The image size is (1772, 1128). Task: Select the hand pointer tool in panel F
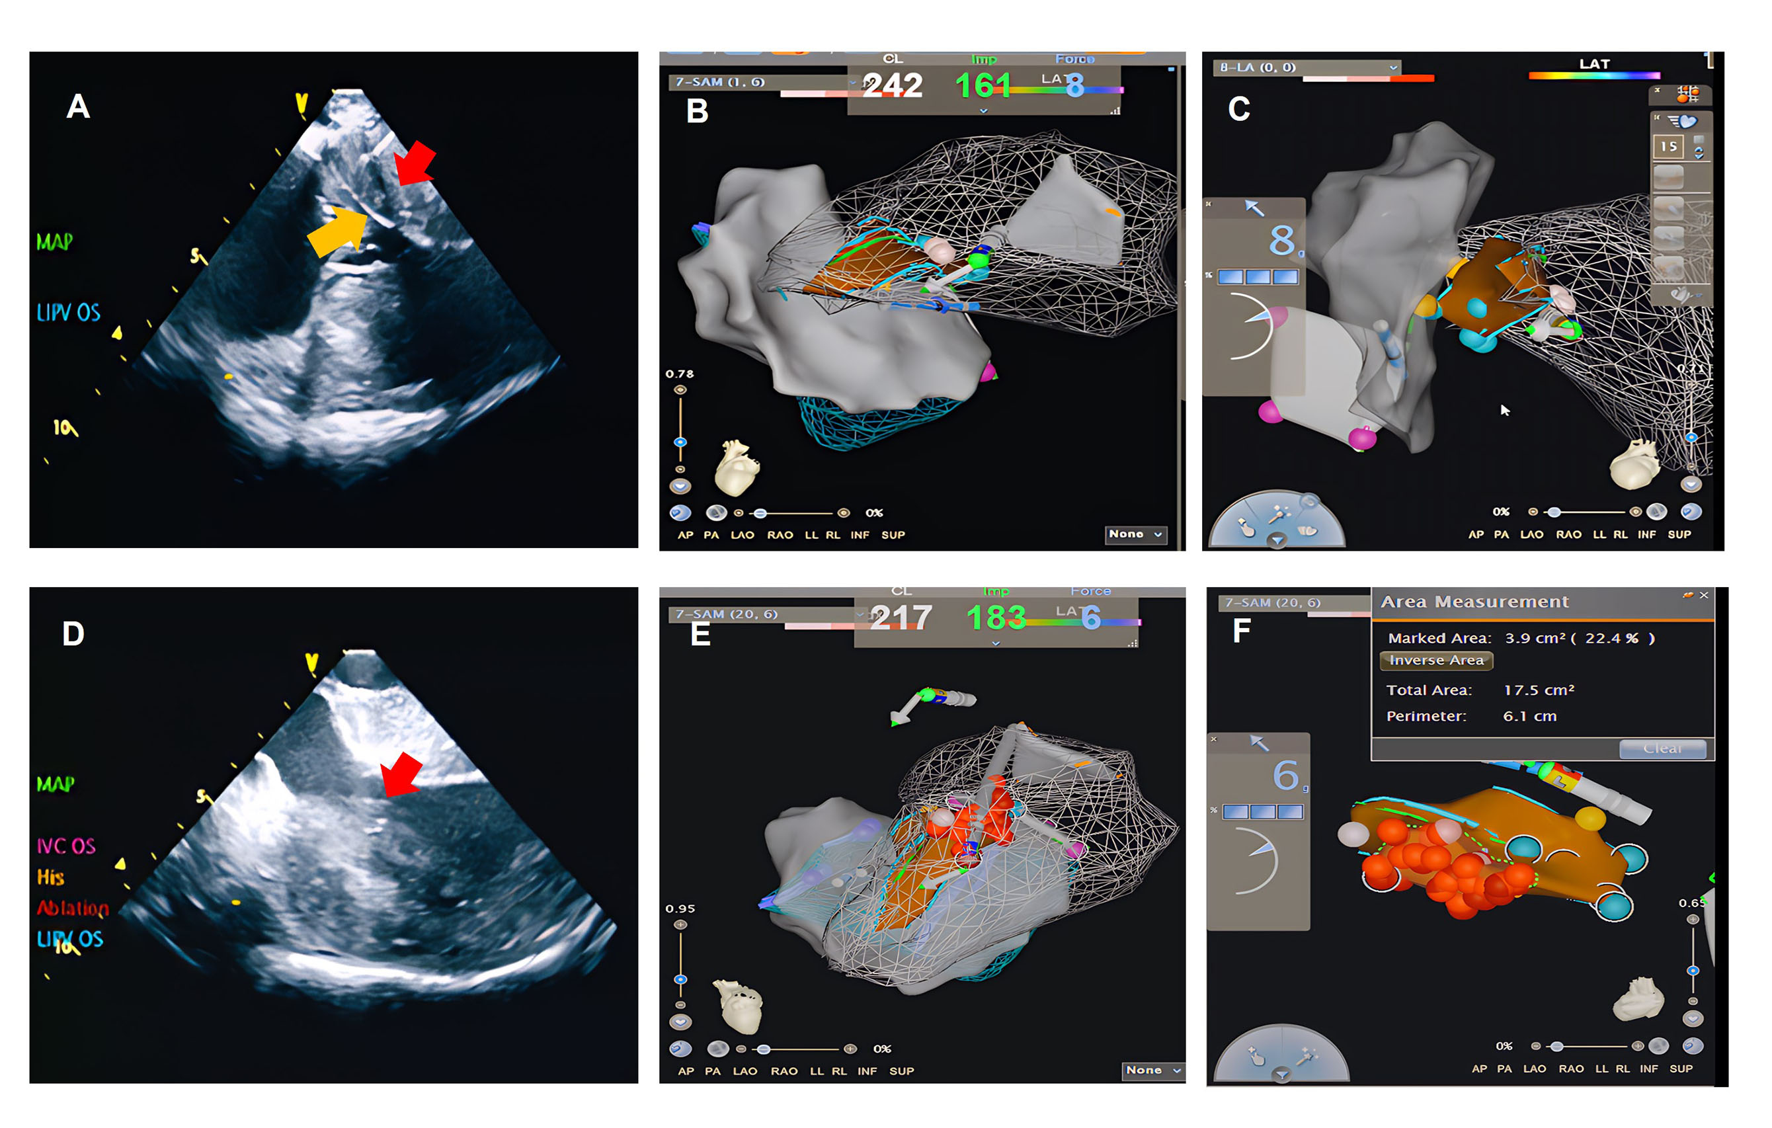[x=1257, y=1057]
